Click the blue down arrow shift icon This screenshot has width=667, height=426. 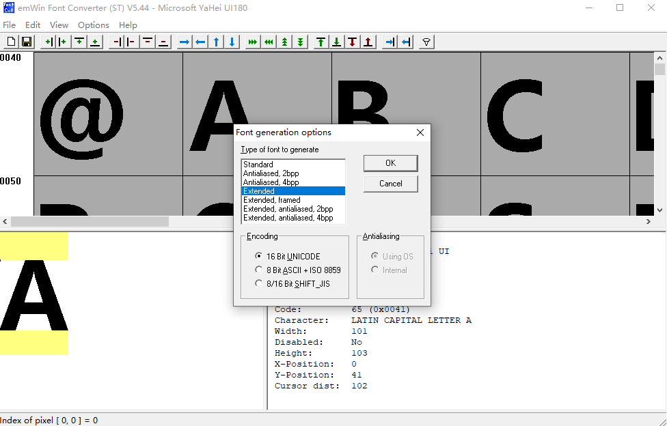click(x=232, y=42)
